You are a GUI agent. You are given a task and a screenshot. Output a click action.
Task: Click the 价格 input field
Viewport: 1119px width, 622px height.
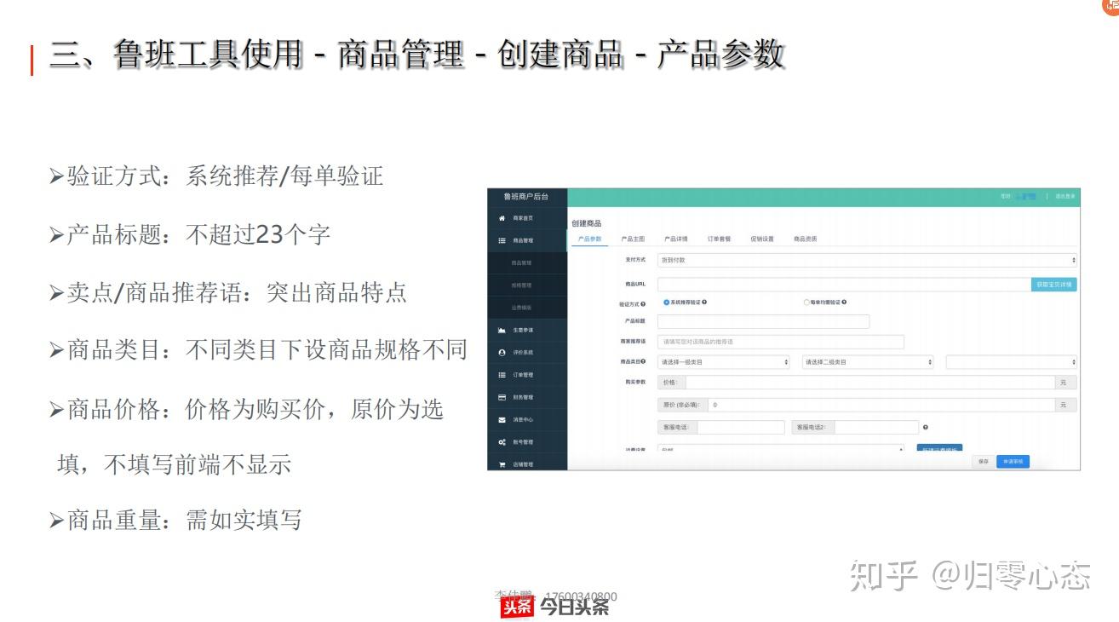pyautogui.click(x=869, y=383)
